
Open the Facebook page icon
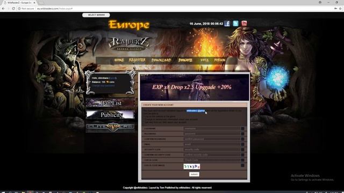click(227, 24)
